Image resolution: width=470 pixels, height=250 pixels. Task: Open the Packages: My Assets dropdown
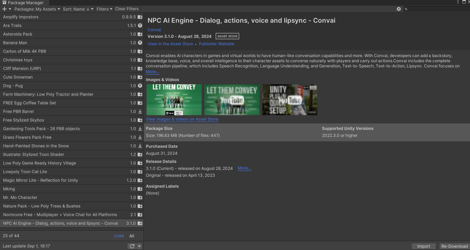37,9
